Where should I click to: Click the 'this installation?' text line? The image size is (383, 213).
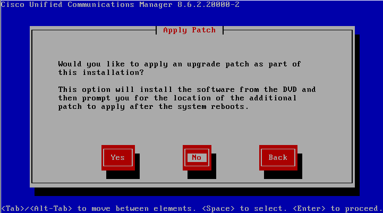point(101,73)
